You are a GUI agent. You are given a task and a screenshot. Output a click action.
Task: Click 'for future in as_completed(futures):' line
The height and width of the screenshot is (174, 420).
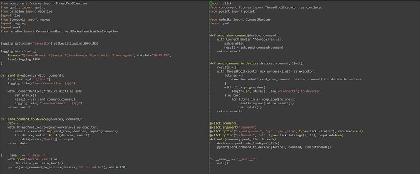(263, 99)
